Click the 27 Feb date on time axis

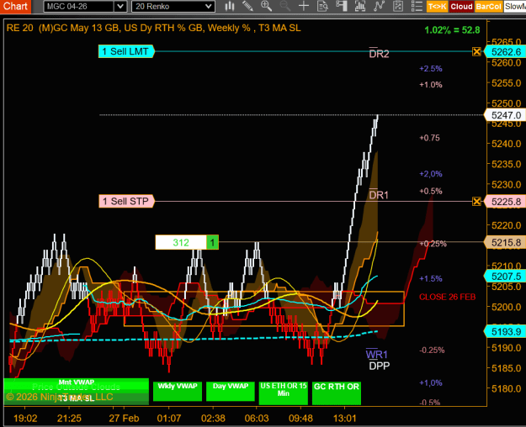[124, 419]
